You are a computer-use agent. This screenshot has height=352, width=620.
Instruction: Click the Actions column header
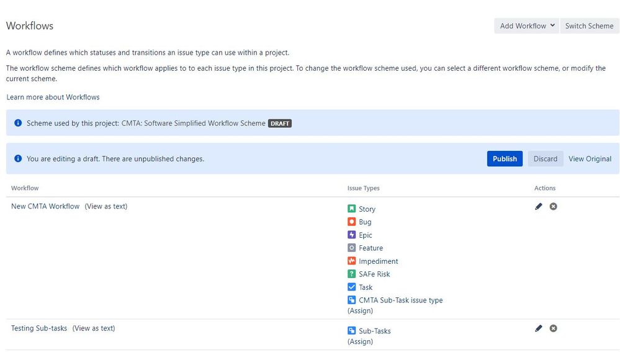pos(545,188)
